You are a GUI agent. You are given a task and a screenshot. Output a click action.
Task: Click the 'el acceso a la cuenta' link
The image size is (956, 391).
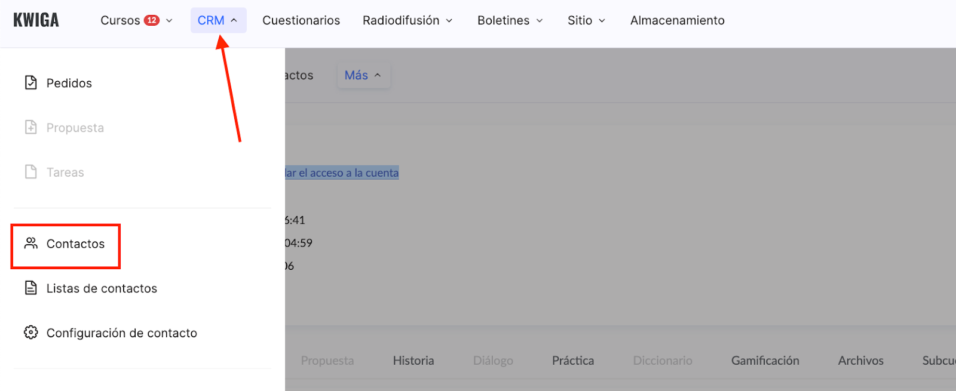(x=348, y=173)
